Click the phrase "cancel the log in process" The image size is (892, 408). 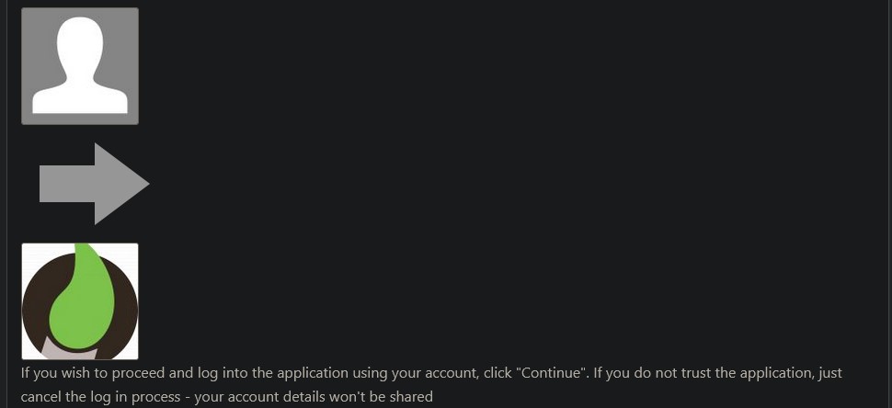coord(98,396)
